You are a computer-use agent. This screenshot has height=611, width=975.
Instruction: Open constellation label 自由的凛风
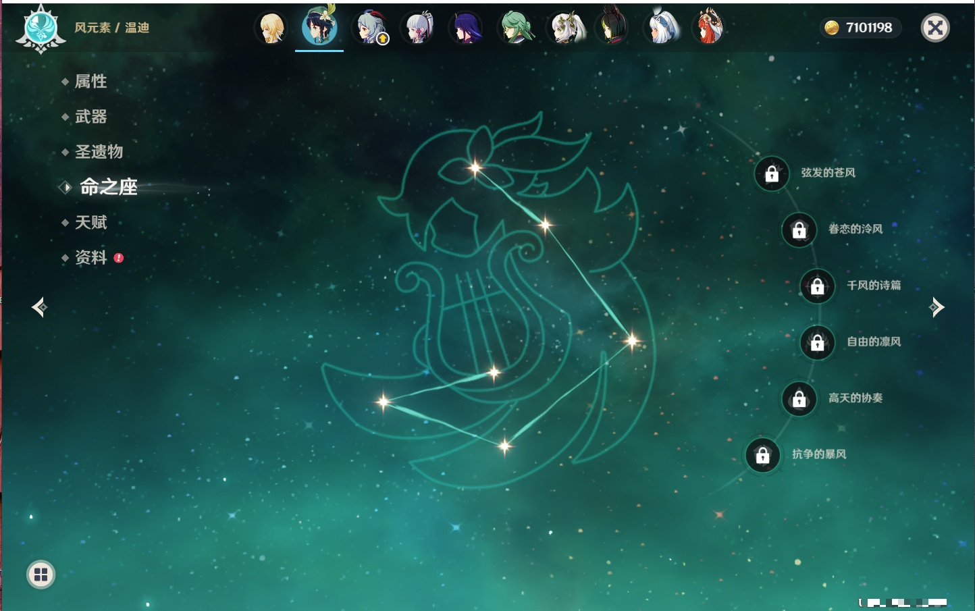(x=874, y=342)
